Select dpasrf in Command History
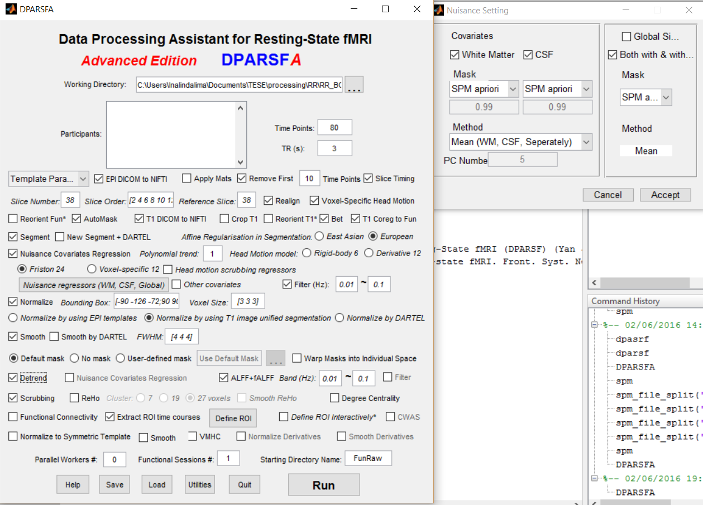703x505 pixels. (x=633, y=339)
